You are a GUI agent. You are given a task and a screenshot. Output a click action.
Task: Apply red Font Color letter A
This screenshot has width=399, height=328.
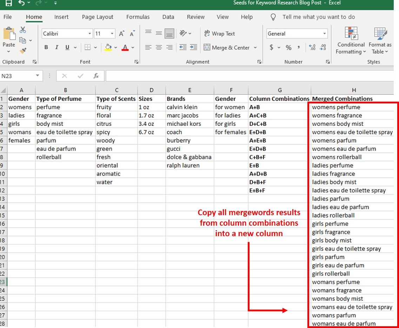pos(125,48)
